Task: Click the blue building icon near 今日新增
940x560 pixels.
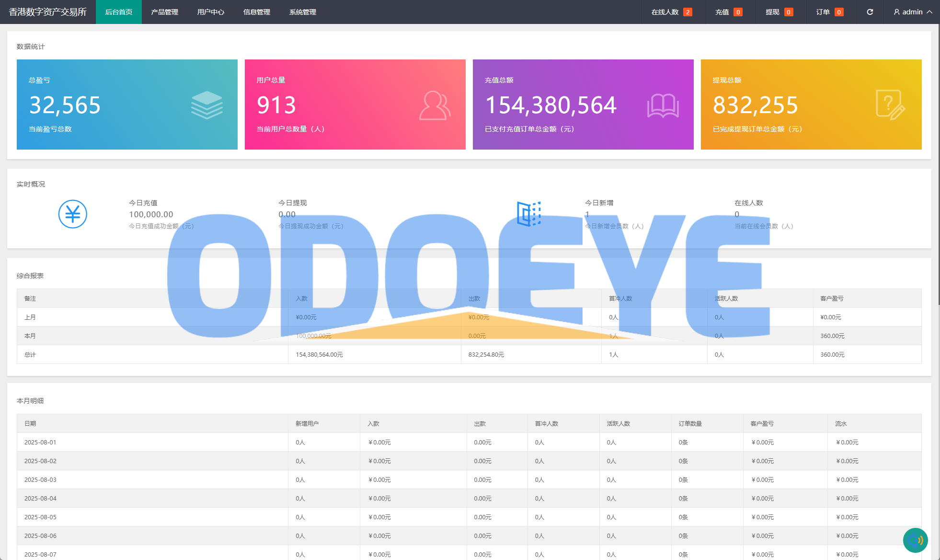Action: click(529, 214)
